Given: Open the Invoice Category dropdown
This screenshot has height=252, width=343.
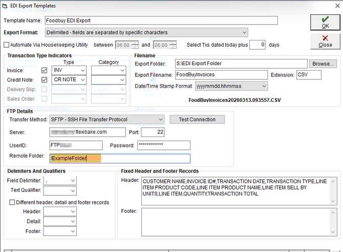Looking at the screenshot, I should 109,70.
